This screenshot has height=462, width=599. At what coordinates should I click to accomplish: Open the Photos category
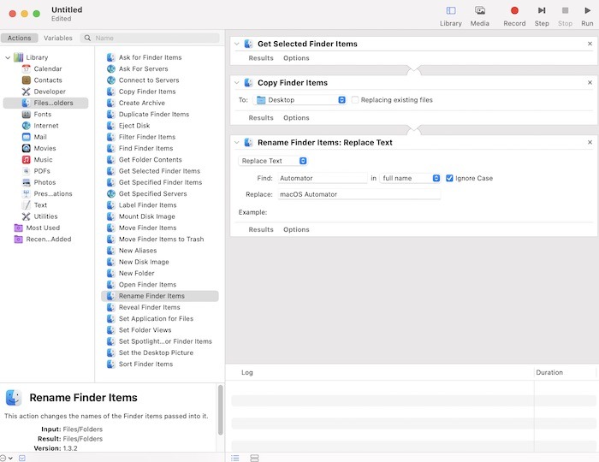[44, 182]
